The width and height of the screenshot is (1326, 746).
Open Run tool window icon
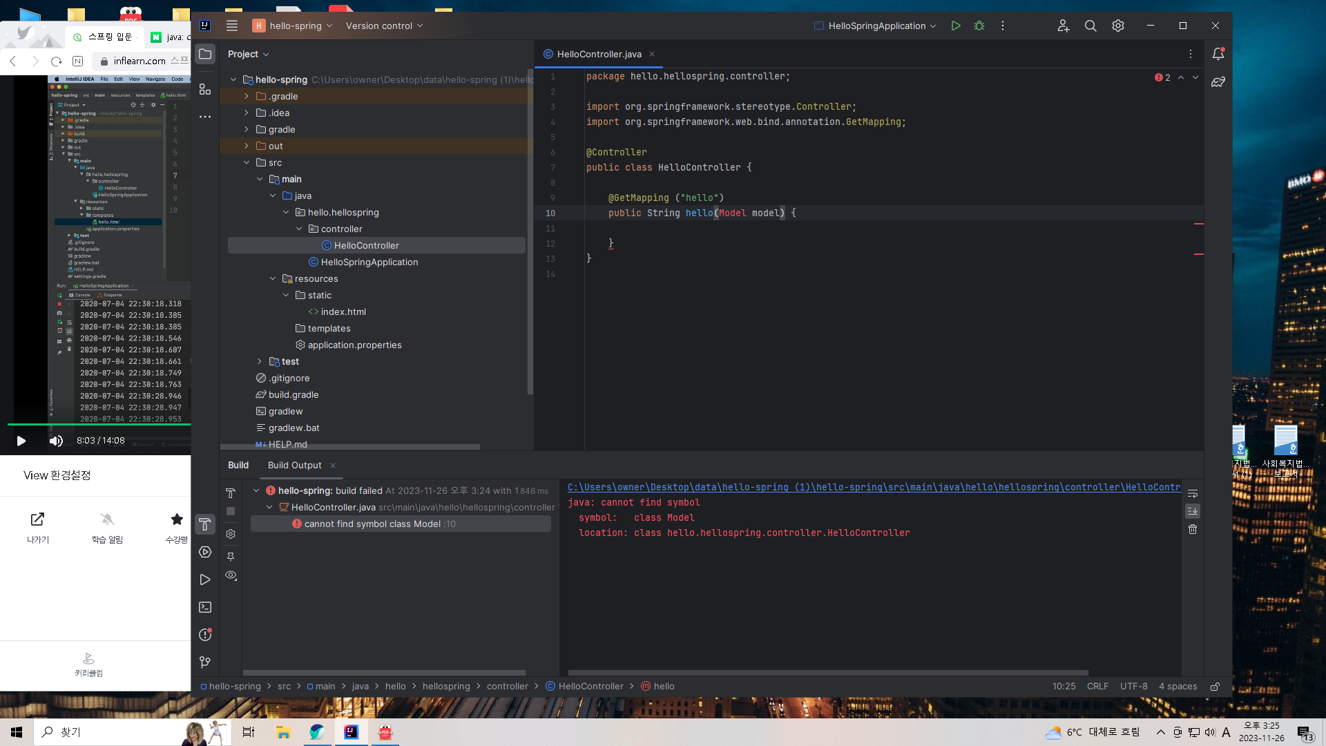205,580
